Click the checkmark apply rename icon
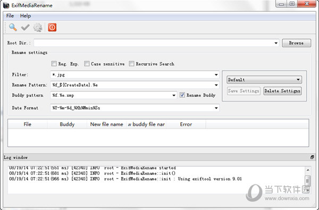Image resolution: width=319 pixels, height=210 pixels. pyautogui.click(x=25, y=27)
